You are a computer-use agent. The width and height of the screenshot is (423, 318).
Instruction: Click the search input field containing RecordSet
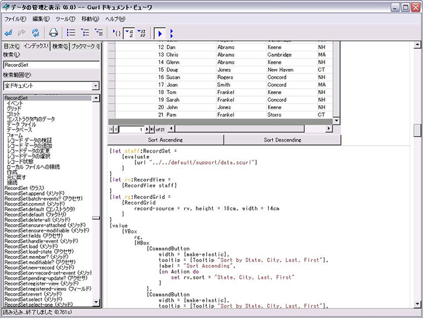[x=51, y=65]
